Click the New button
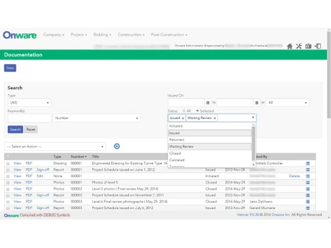This screenshot has height=248, width=331. click(10, 68)
